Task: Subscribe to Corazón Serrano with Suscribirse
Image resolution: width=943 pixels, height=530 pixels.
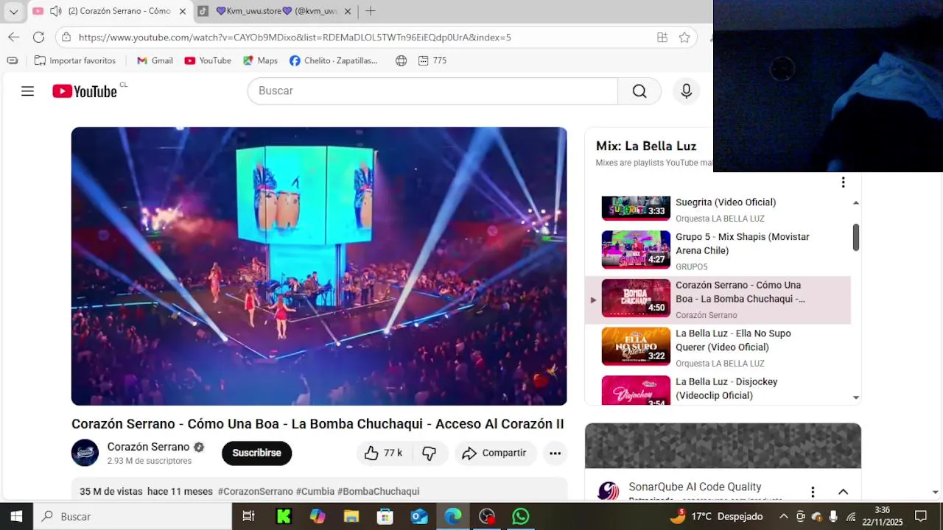Action: (x=256, y=453)
